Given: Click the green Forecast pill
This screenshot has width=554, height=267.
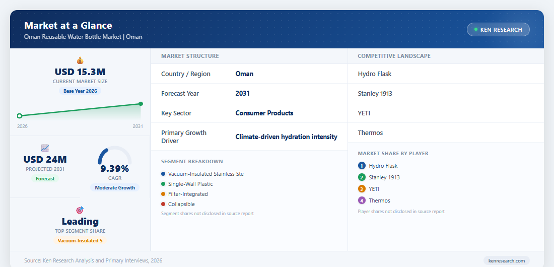Looking at the screenshot, I should (x=45, y=179).
